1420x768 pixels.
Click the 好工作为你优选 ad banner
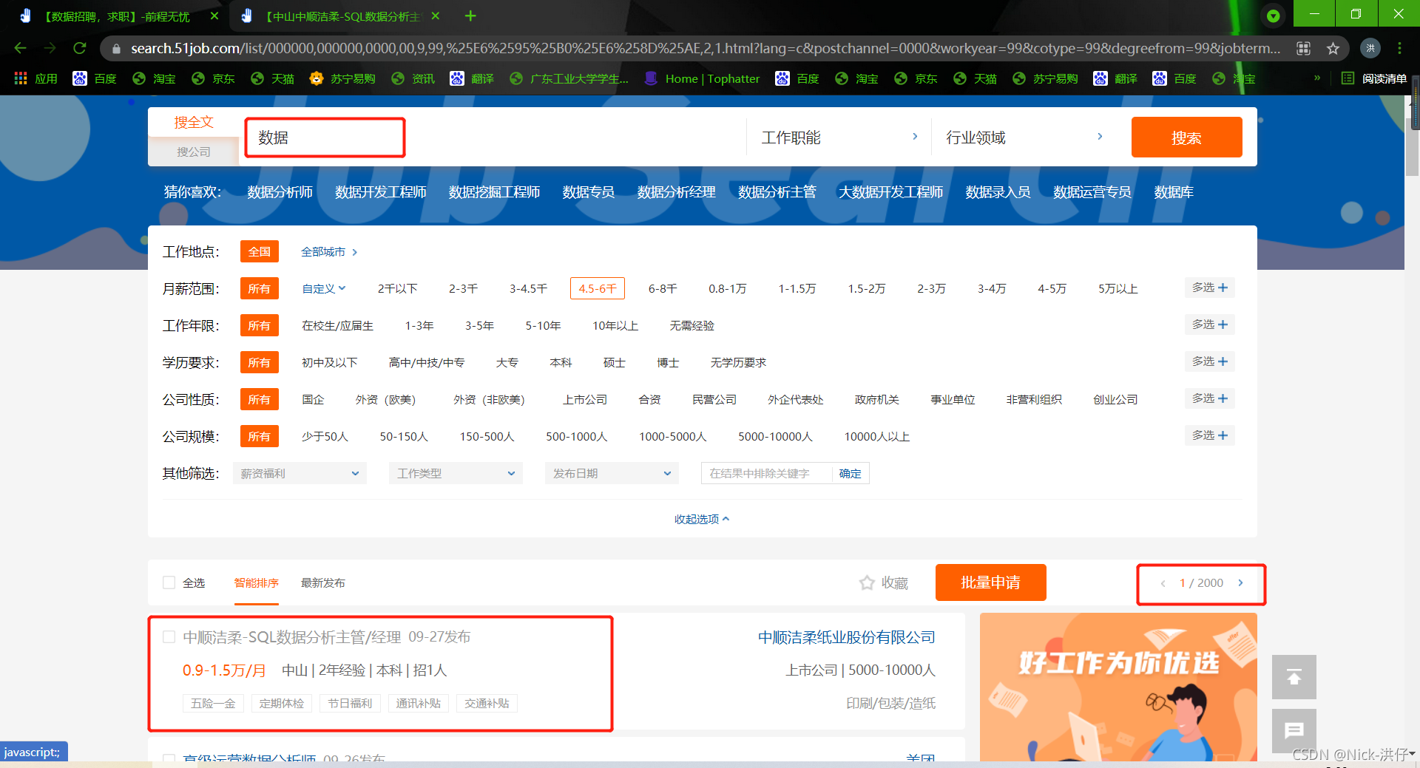click(1118, 687)
